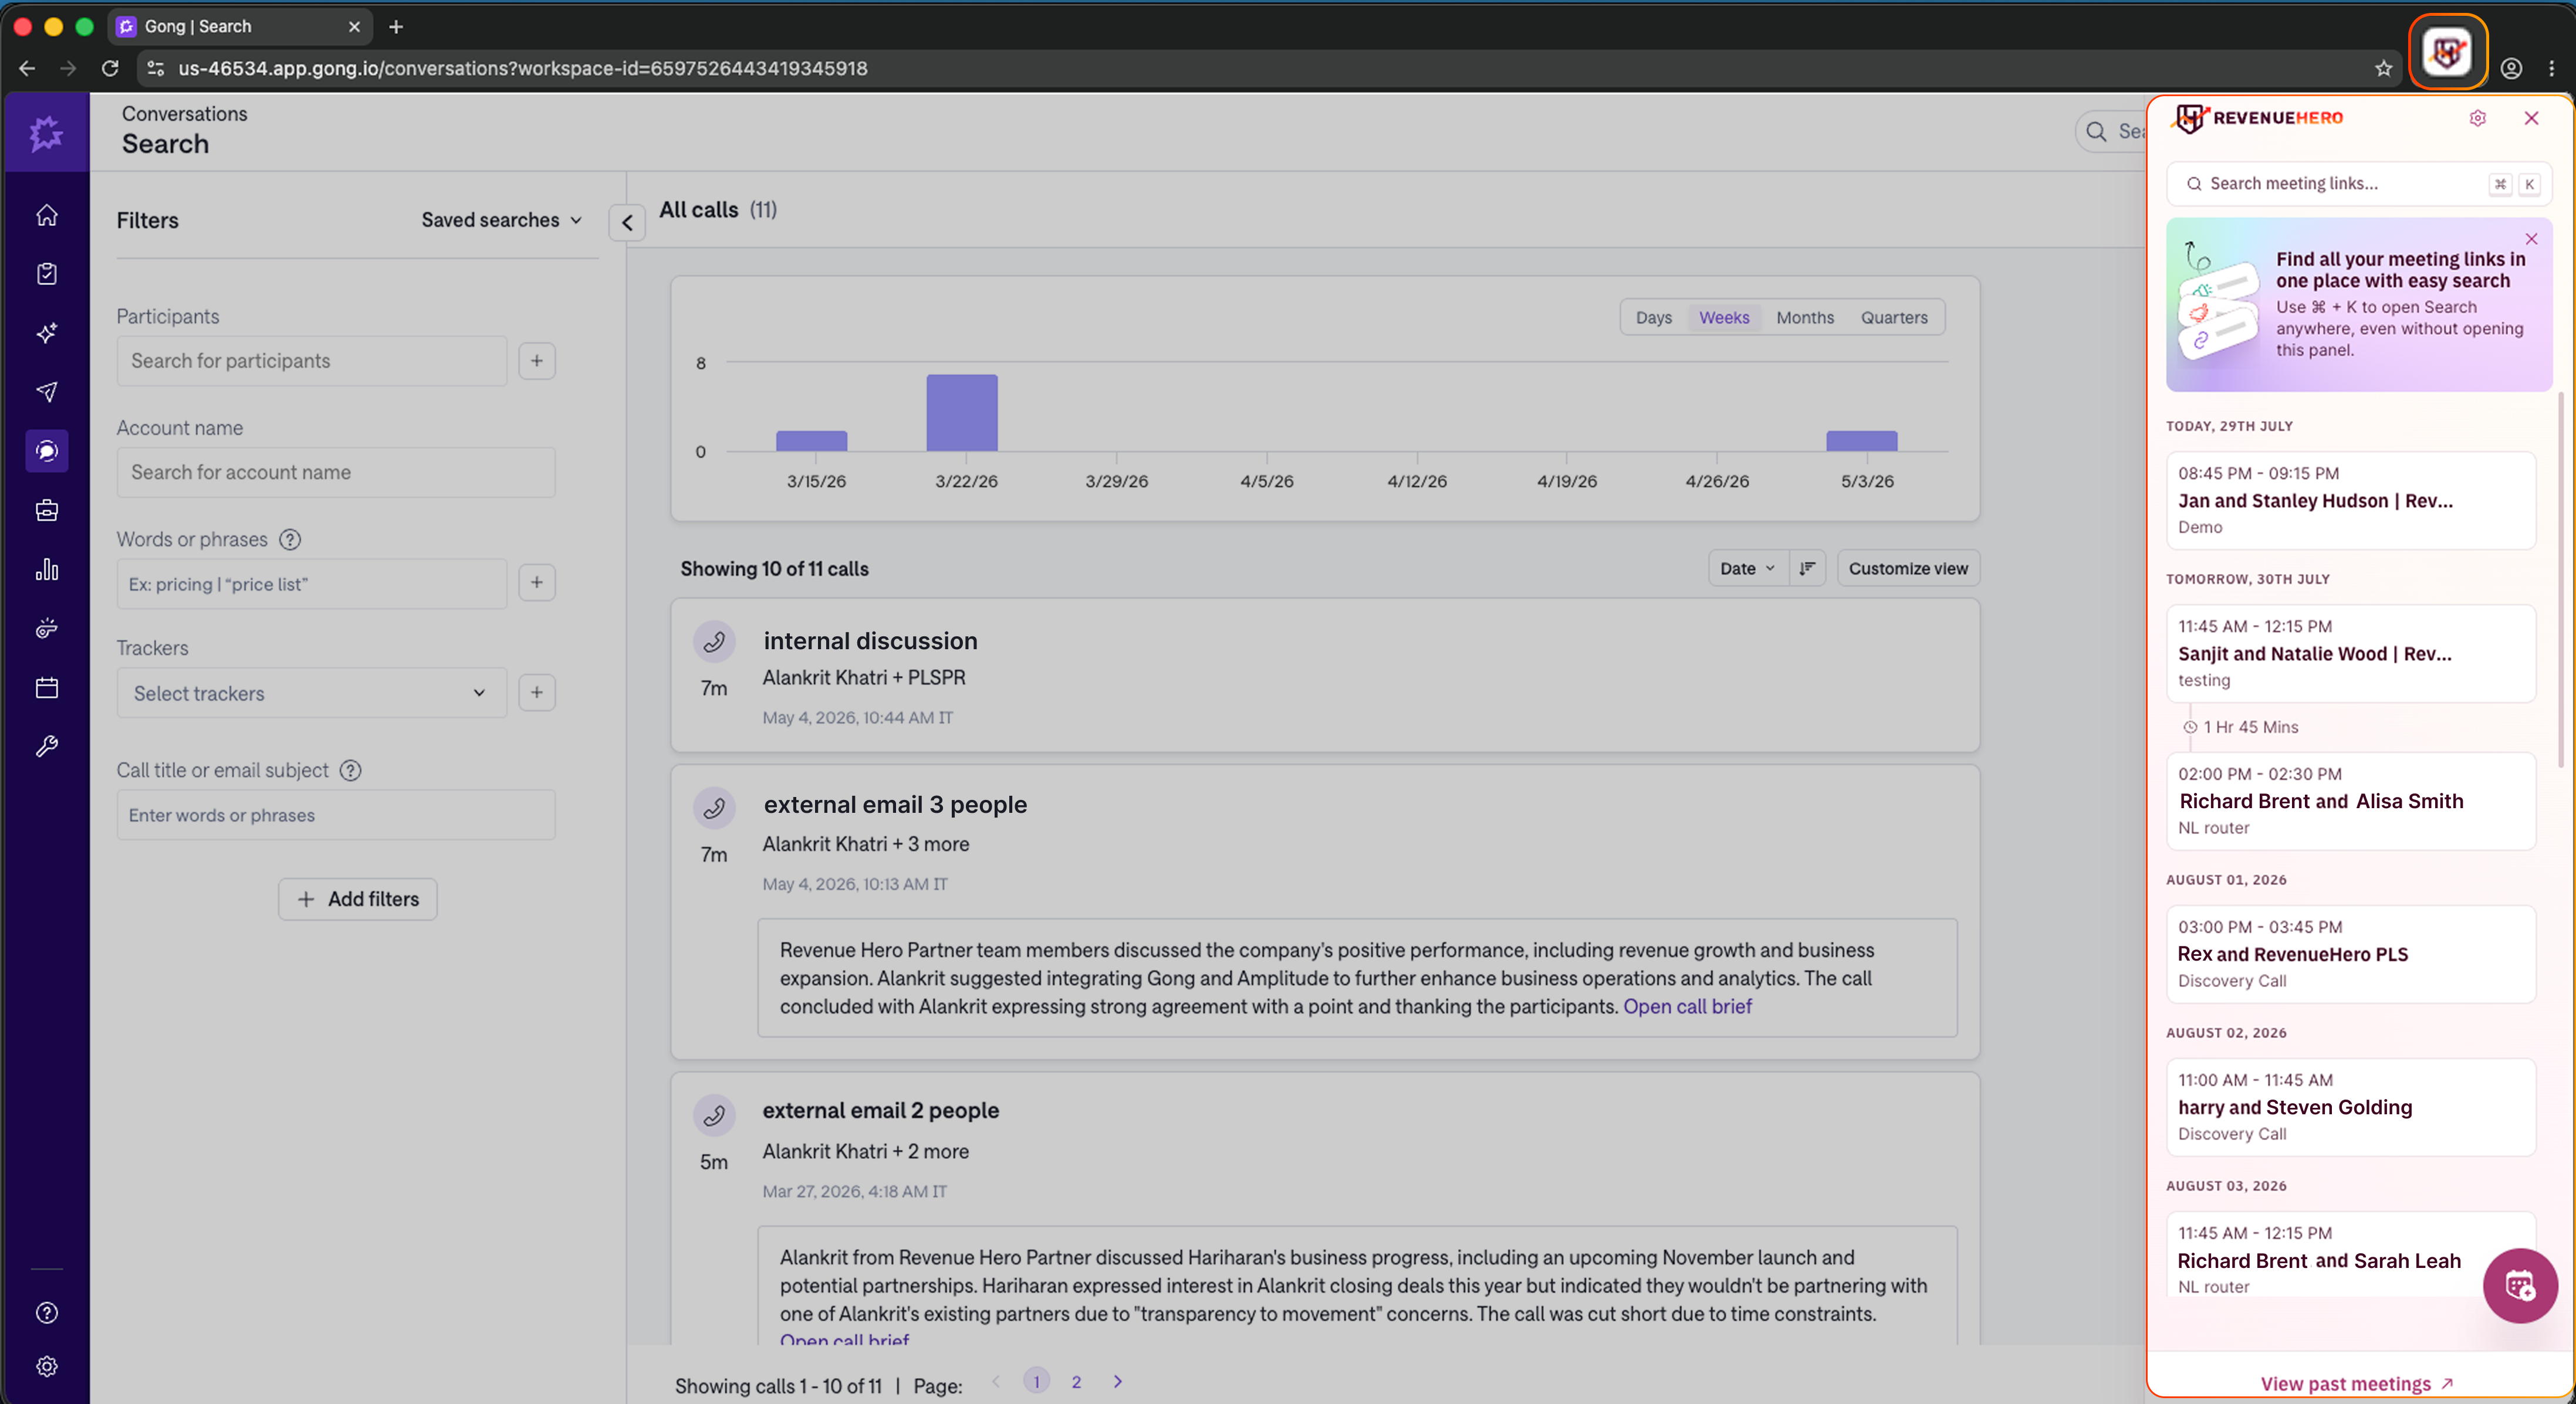Open the RevenueHero extension icon in the browser toolbar

[2447, 53]
